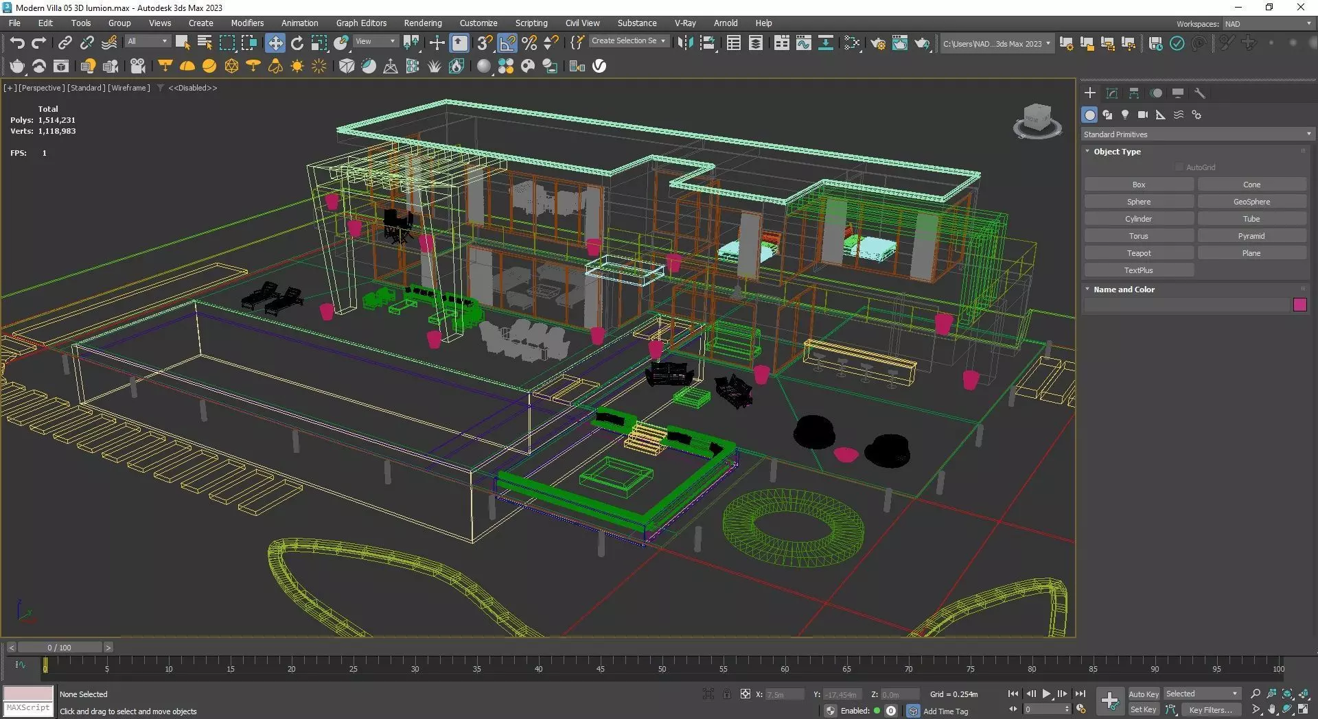Open the selection filter 'All' dropdown

click(x=147, y=42)
